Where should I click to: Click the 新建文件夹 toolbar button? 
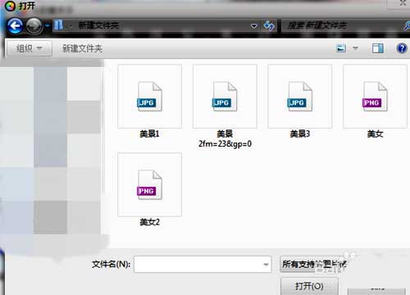(x=82, y=48)
